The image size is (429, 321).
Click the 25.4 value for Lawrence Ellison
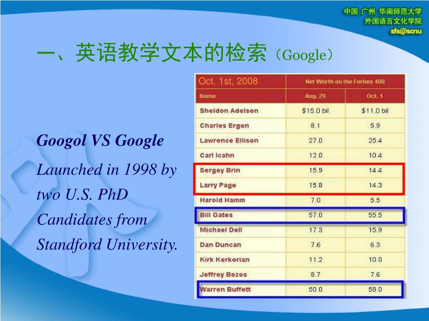tap(375, 140)
